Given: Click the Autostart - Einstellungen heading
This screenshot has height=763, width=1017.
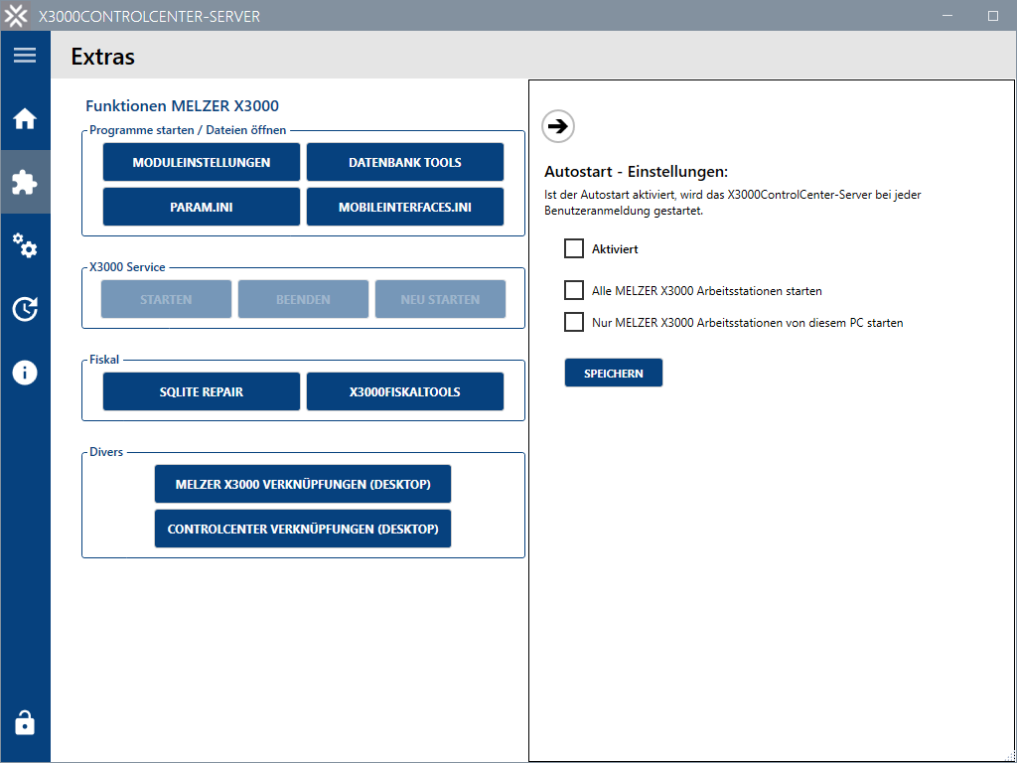Looking at the screenshot, I should point(637,171).
